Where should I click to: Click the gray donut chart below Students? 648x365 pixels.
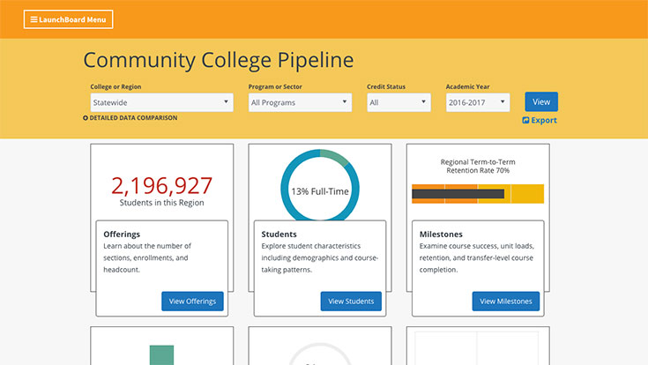(x=320, y=354)
